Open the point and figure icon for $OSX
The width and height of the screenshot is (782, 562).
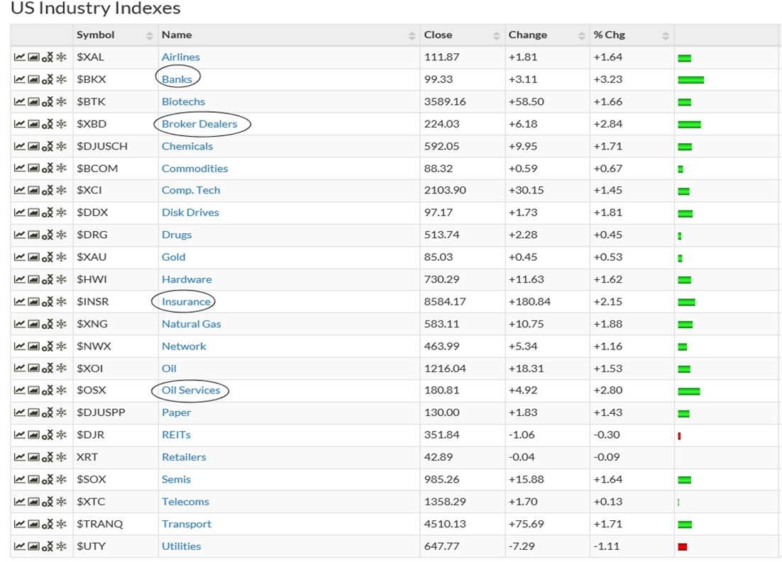pos(48,390)
